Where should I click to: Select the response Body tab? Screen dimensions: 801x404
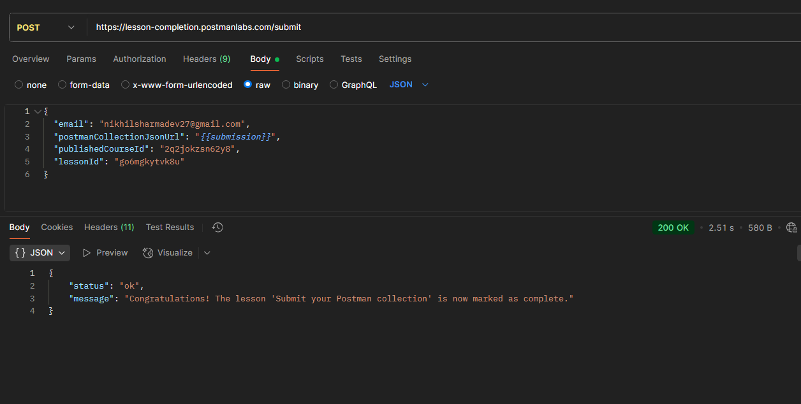(19, 227)
